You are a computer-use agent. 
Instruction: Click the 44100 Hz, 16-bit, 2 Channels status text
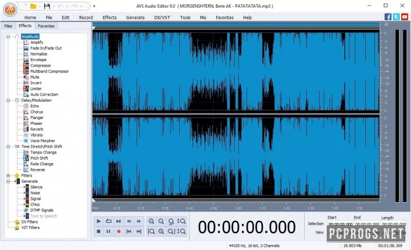[254, 245]
